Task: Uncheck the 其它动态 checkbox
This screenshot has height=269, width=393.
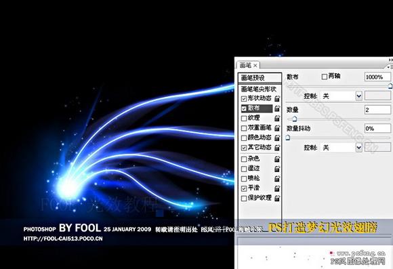Action: point(244,148)
